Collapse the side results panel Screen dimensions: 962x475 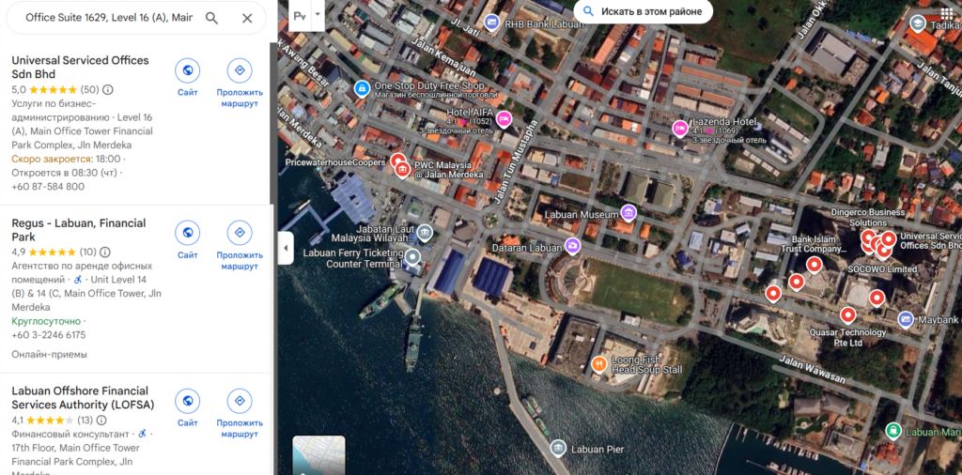287,249
